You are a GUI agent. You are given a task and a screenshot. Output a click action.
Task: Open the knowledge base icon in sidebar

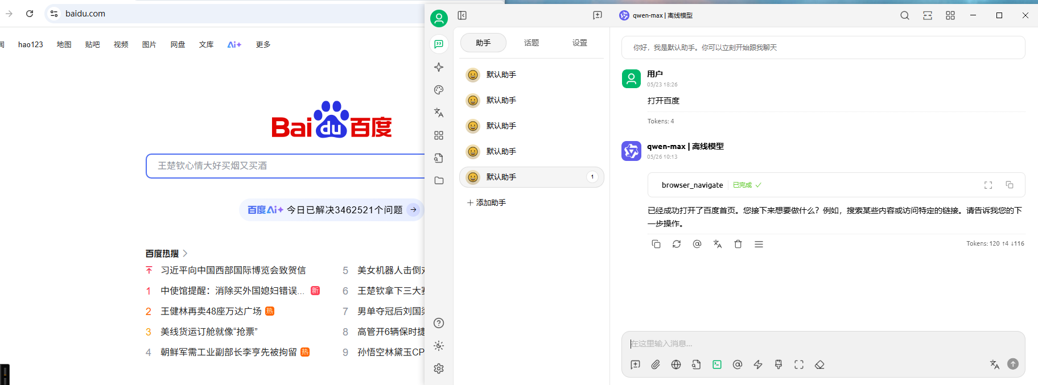click(439, 158)
